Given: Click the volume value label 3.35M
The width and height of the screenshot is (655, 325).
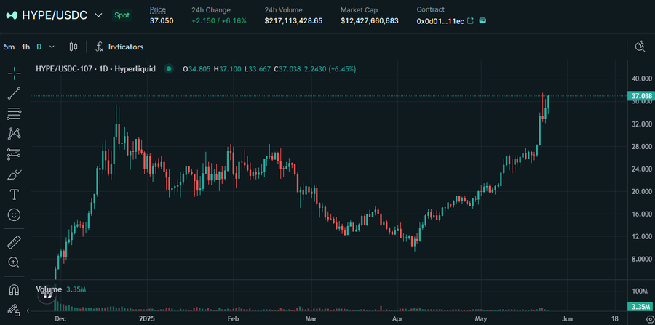Looking at the screenshot, I should [641, 308].
